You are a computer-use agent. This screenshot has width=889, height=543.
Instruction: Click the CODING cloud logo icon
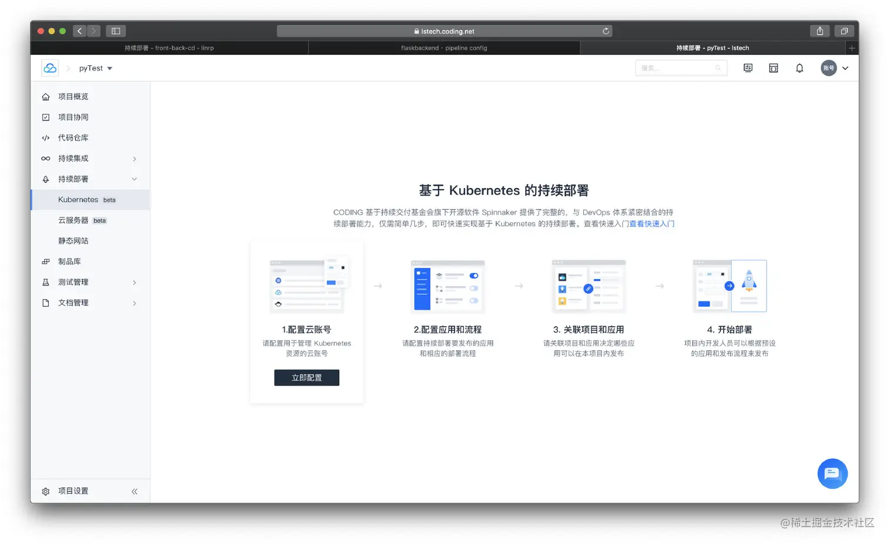tap(50, 68)
